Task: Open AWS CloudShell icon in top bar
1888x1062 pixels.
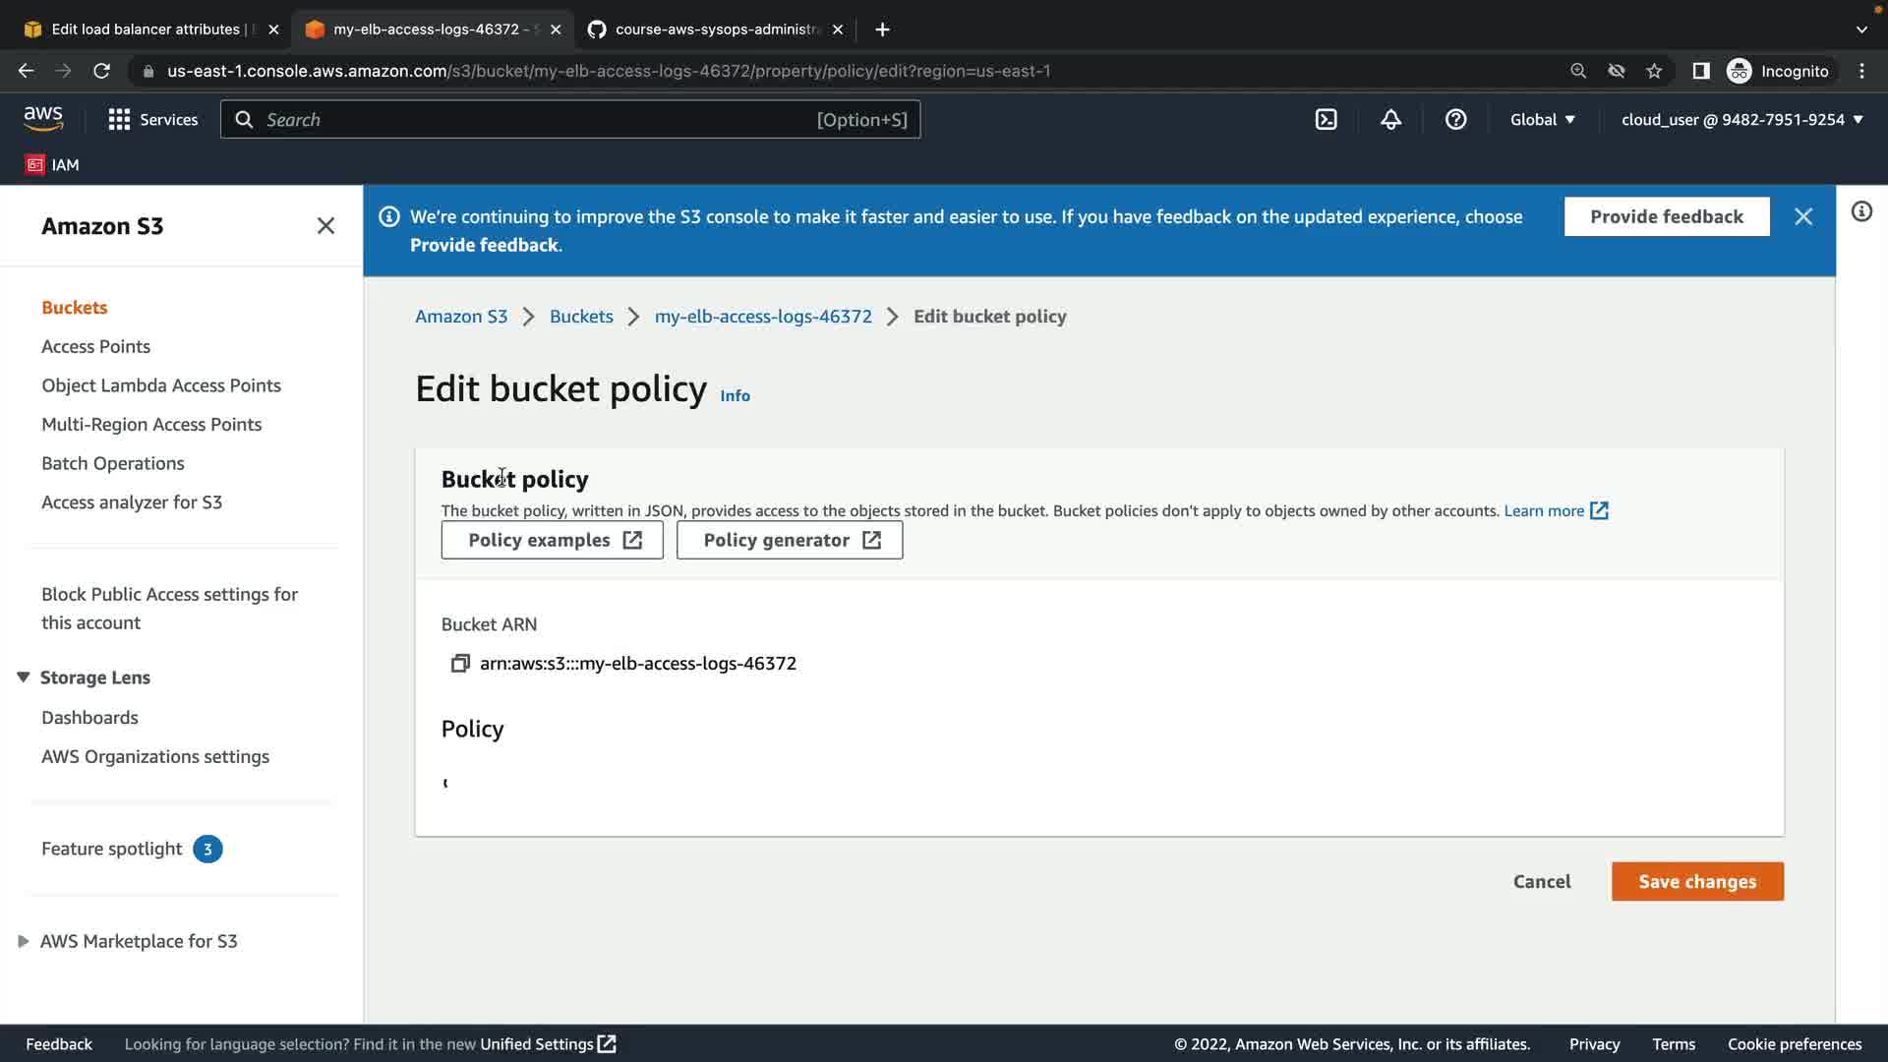Action: tap(1326, 120)
